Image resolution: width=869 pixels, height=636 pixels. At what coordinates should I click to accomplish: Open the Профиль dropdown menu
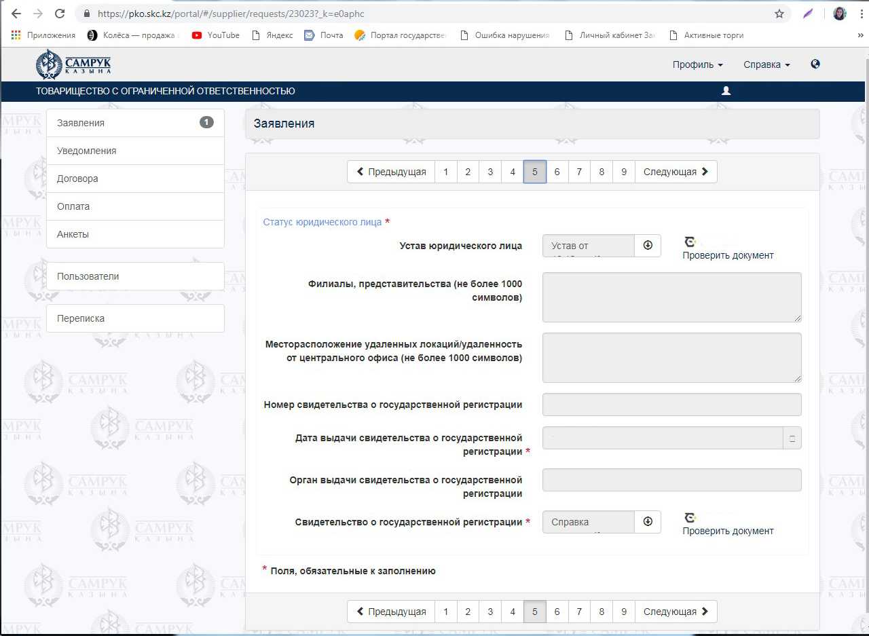click(697, 64)
